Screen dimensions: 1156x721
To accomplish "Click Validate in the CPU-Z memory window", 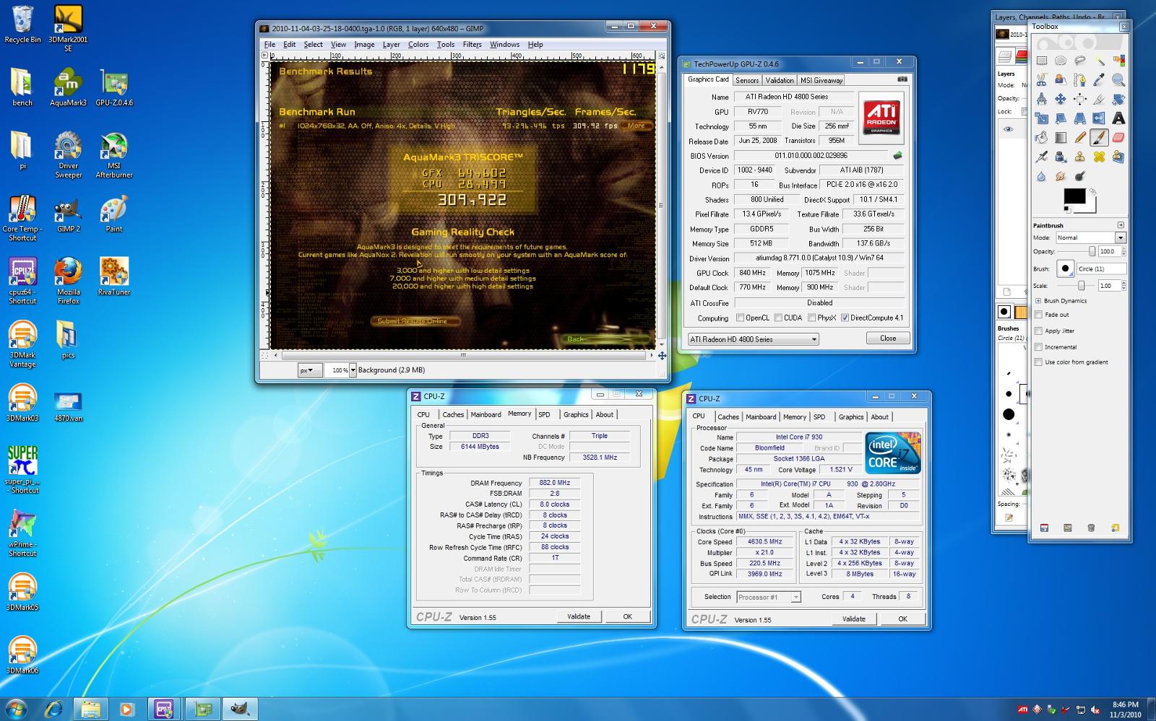I will click(x=579, y=616).
